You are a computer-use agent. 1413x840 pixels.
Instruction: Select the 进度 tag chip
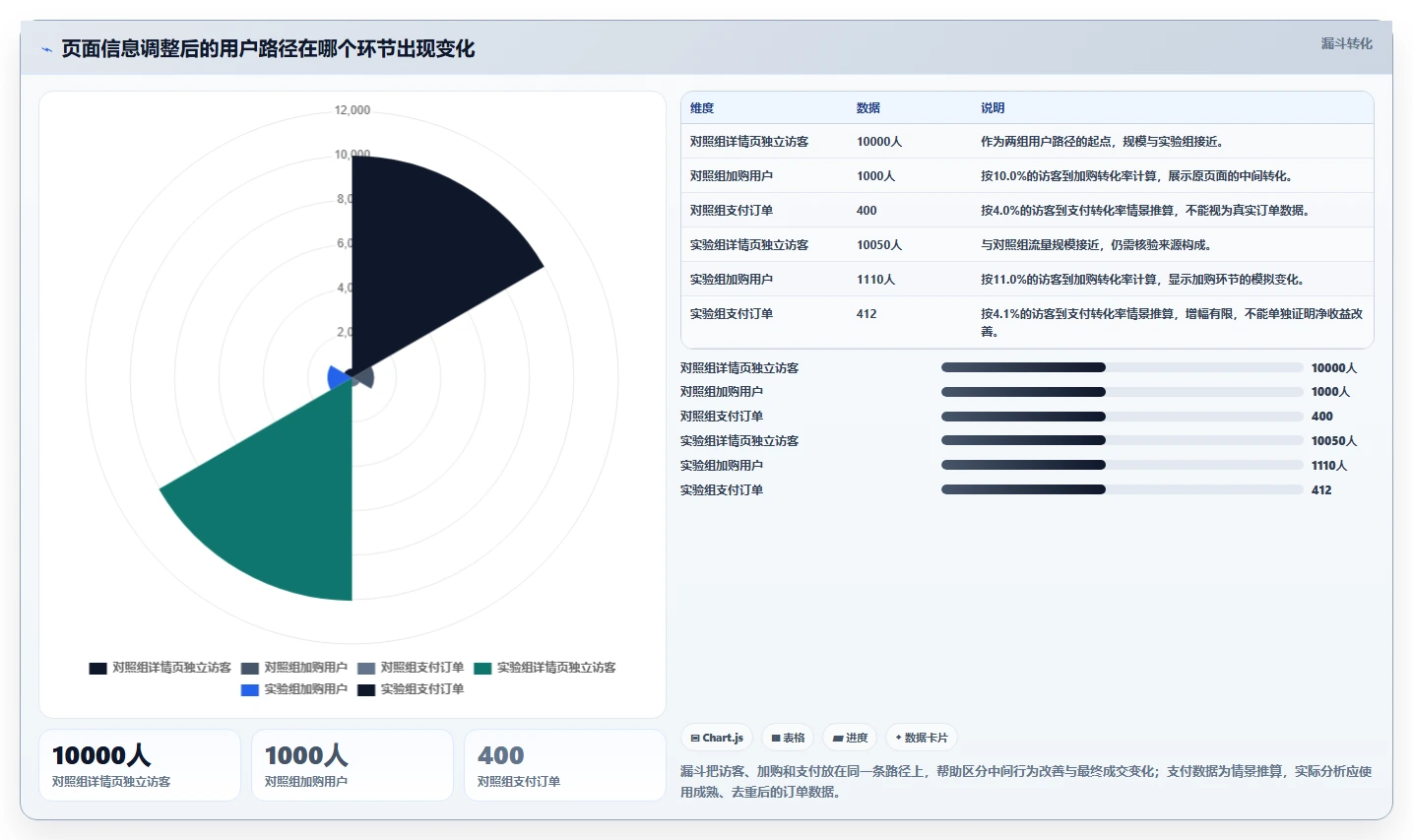pos(850,738)
